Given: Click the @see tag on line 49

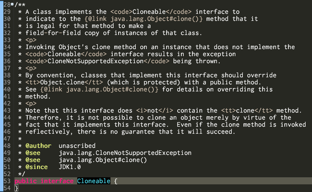Looking at the screenshot, I should click(x=33, y=153).
